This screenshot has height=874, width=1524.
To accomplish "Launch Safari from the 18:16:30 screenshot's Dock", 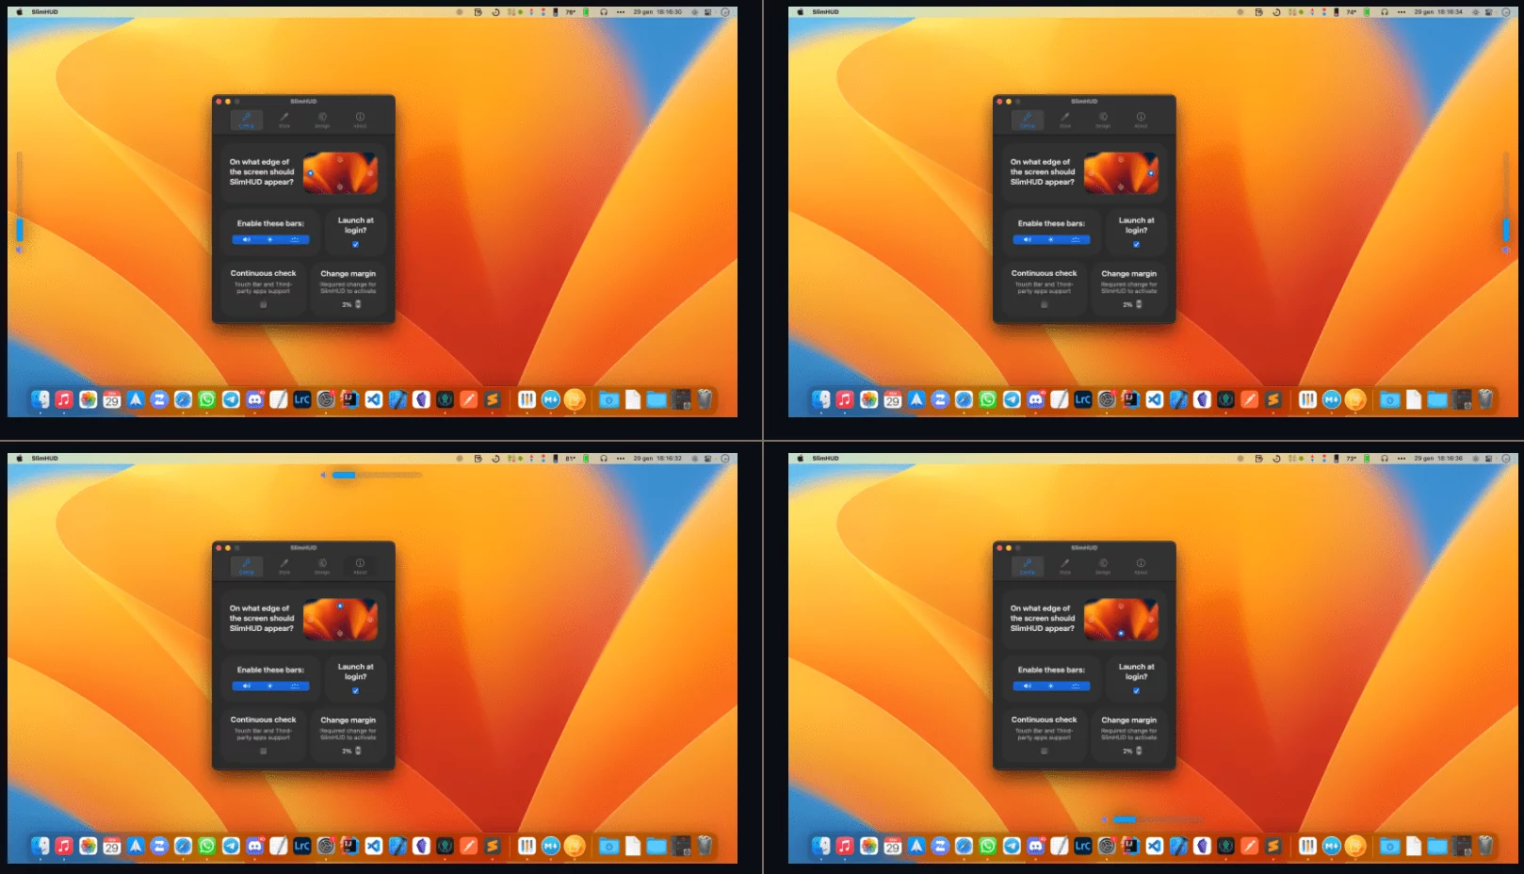I will (183, 399).
